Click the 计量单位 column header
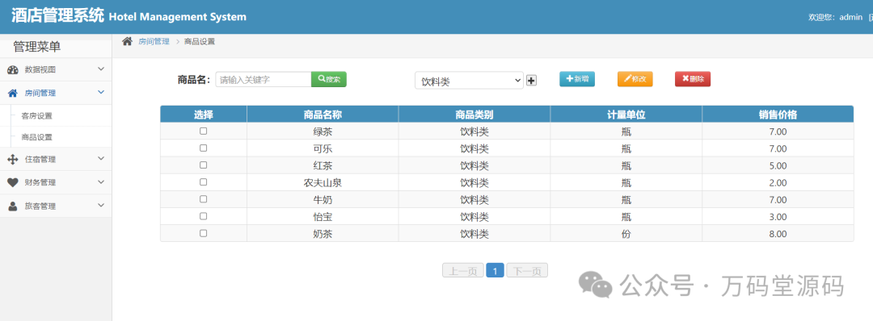The height and width of the screenshot is (321, 873). tap(626, 115)
